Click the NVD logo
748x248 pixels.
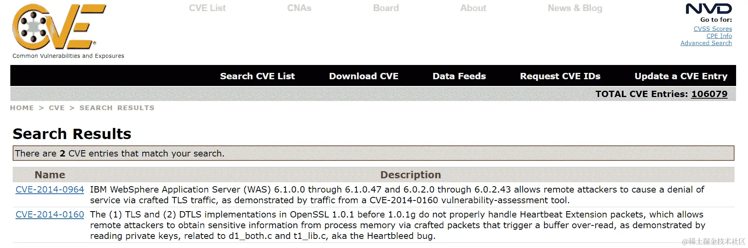[x=709, y=9]
